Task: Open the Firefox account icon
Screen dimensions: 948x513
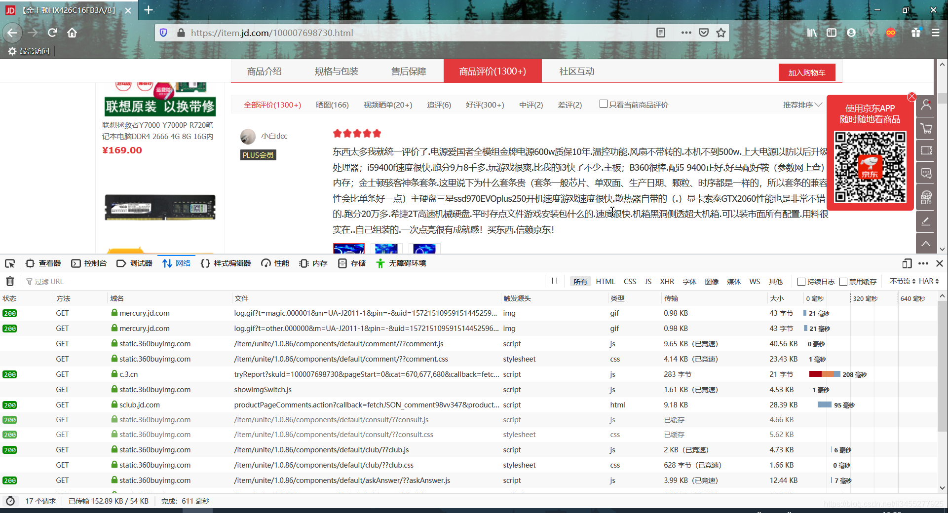Action: [x=851, y=33]
